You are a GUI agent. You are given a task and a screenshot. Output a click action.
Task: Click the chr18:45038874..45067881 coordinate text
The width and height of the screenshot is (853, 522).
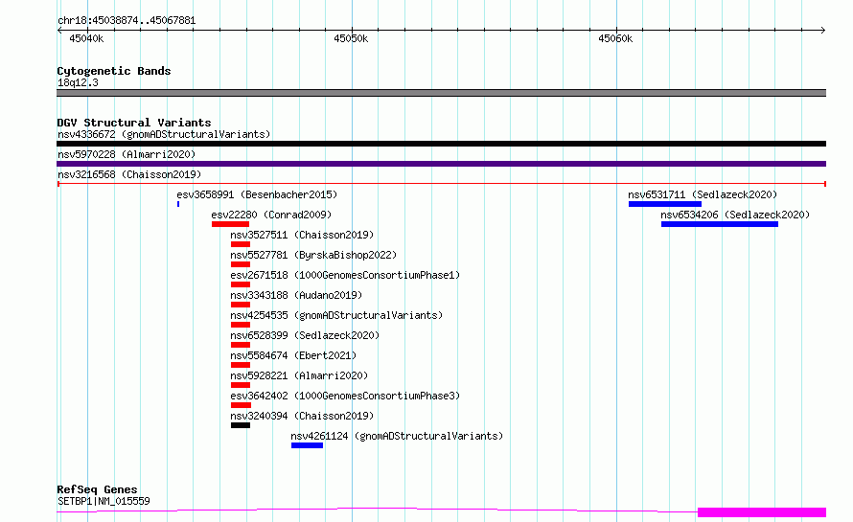coord(127,20)
